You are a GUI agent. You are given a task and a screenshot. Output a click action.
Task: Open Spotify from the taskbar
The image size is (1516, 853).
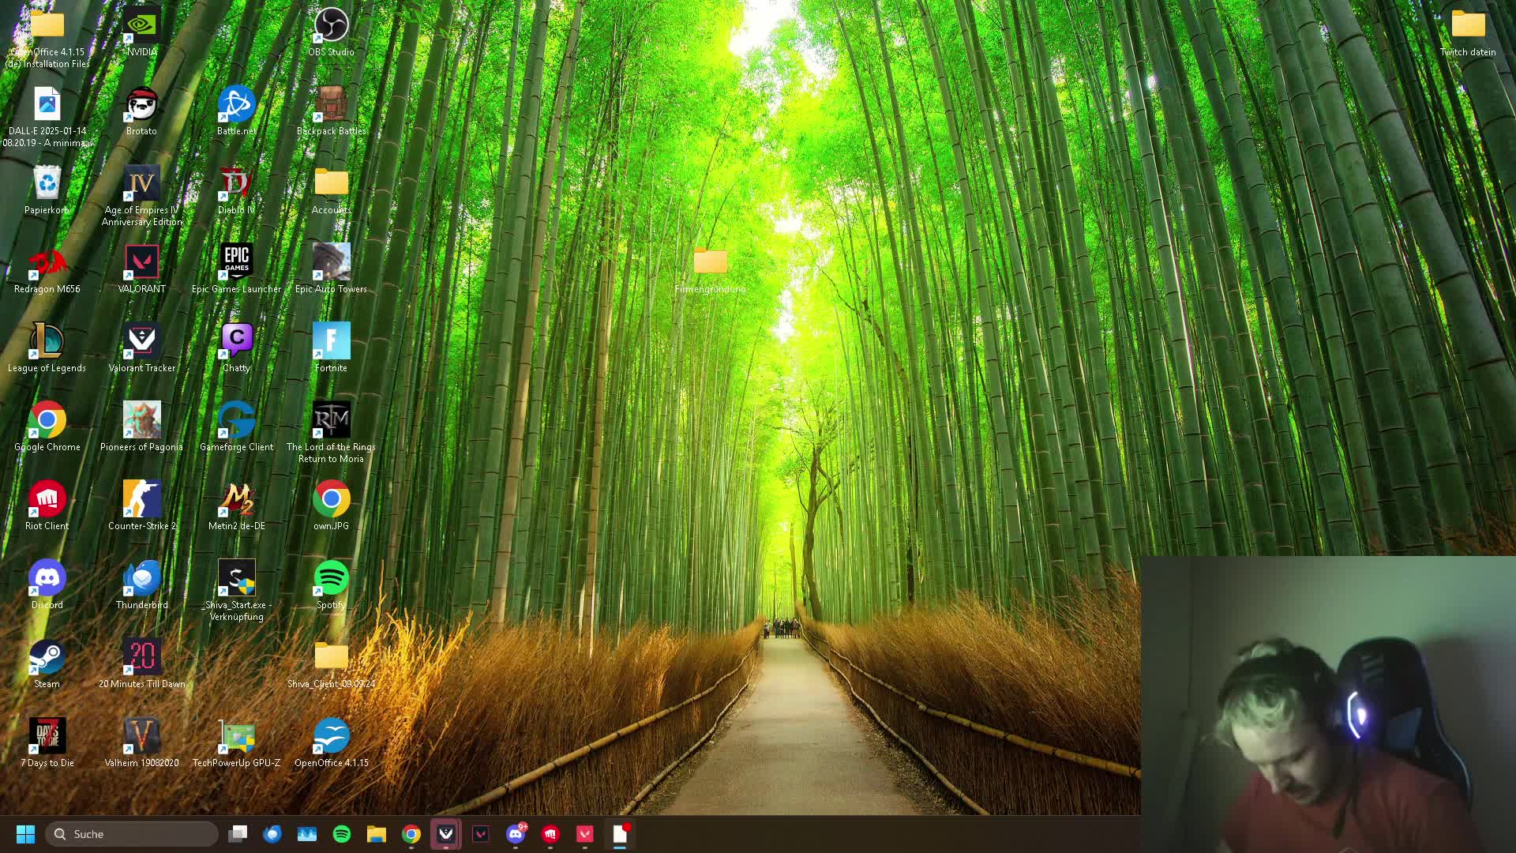pyautogui.click(x=342, y=834)
